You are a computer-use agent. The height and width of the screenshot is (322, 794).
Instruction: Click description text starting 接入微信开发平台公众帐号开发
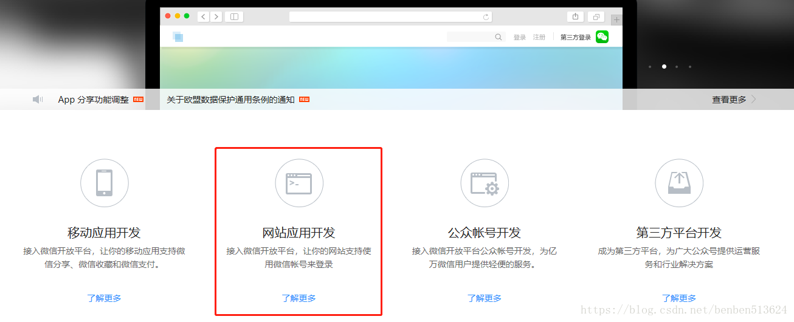[485, 258]
